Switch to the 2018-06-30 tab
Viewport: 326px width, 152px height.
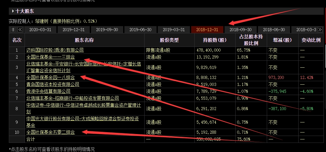click(x=274, y=30)
